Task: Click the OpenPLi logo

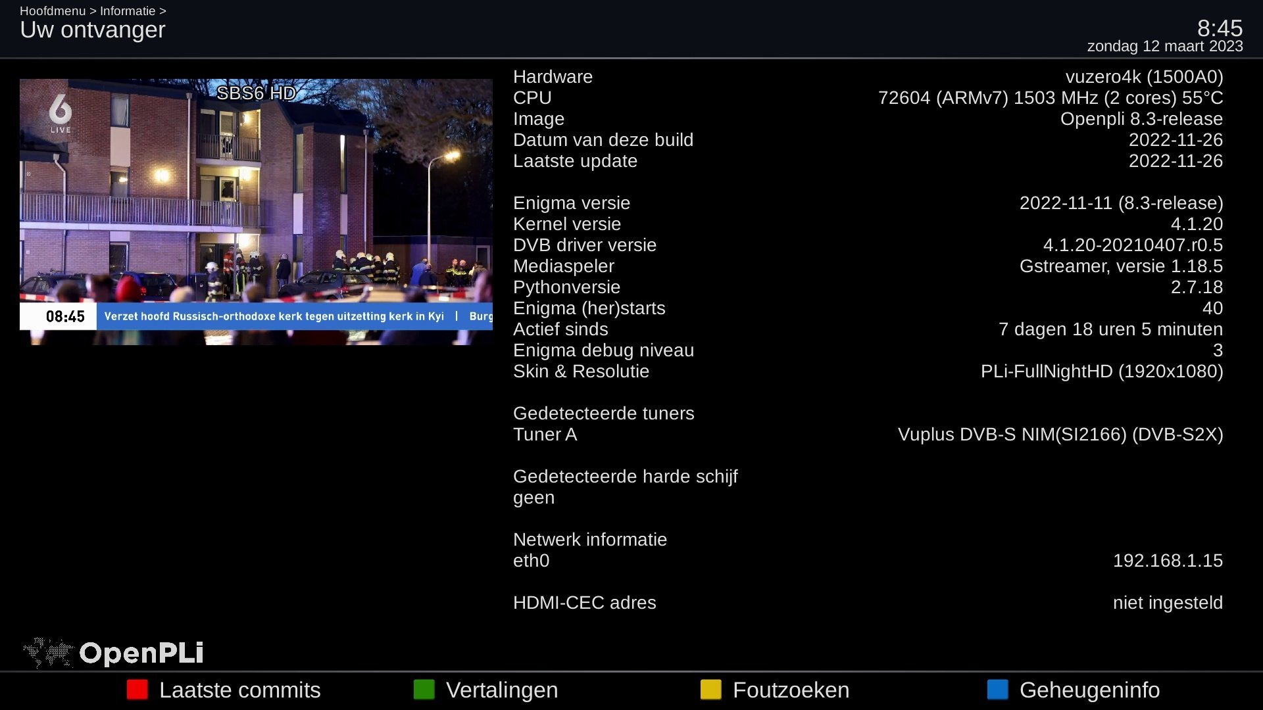Action: (113, 653)
